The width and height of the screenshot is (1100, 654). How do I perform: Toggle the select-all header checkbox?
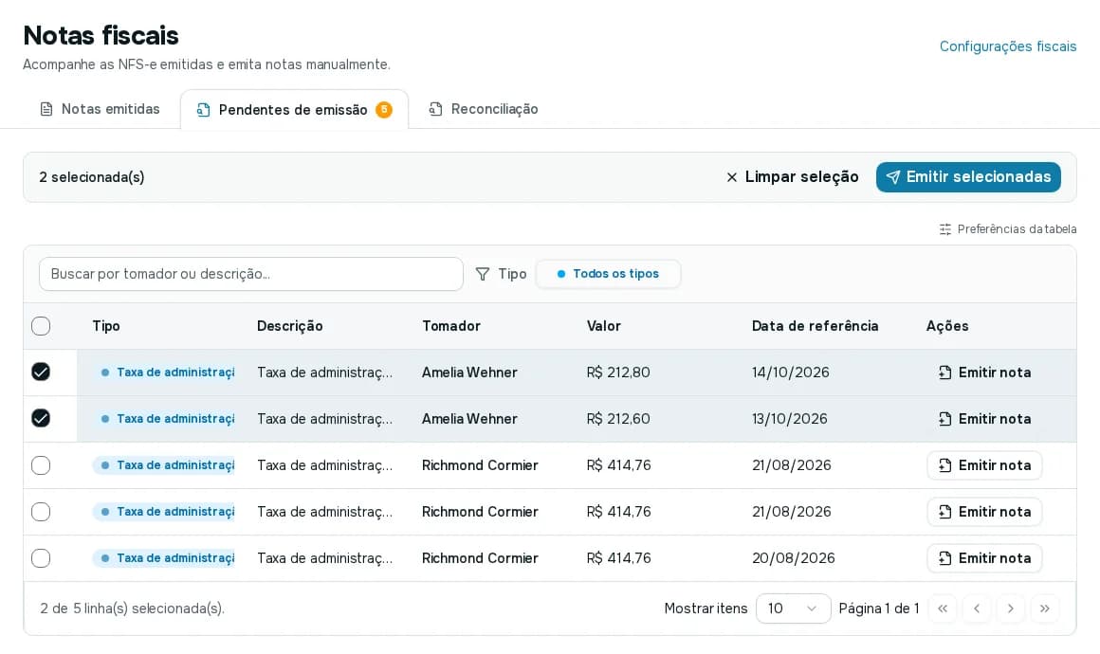41,326
